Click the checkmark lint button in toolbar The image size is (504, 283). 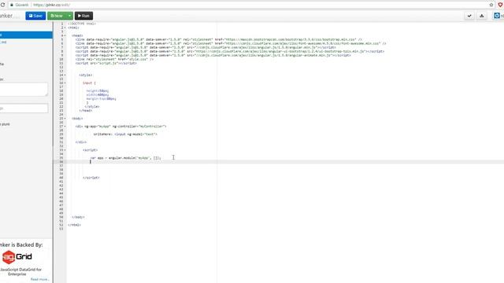coord(469,16)
